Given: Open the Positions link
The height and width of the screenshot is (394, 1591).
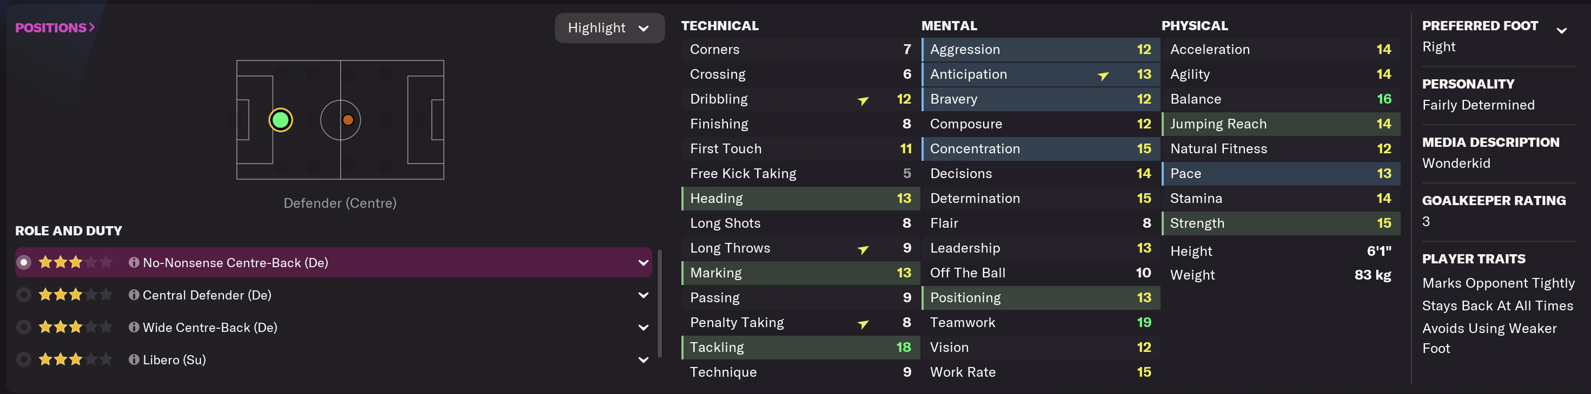Looking at the screenshot, I should tap(55, 28).
